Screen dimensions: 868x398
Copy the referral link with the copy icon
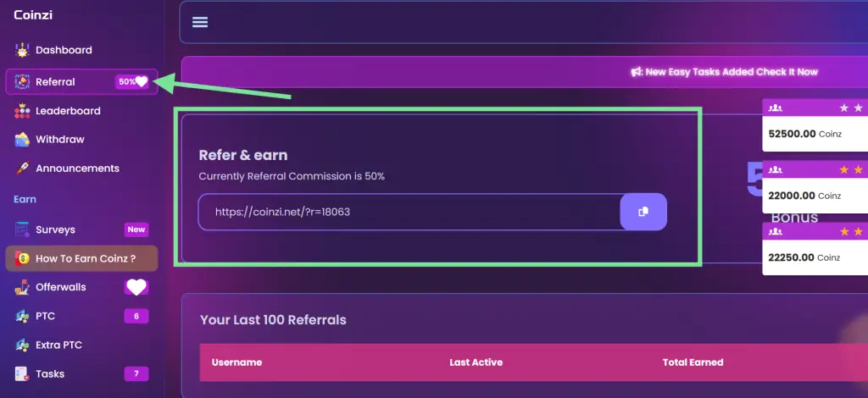coord(643,212)
